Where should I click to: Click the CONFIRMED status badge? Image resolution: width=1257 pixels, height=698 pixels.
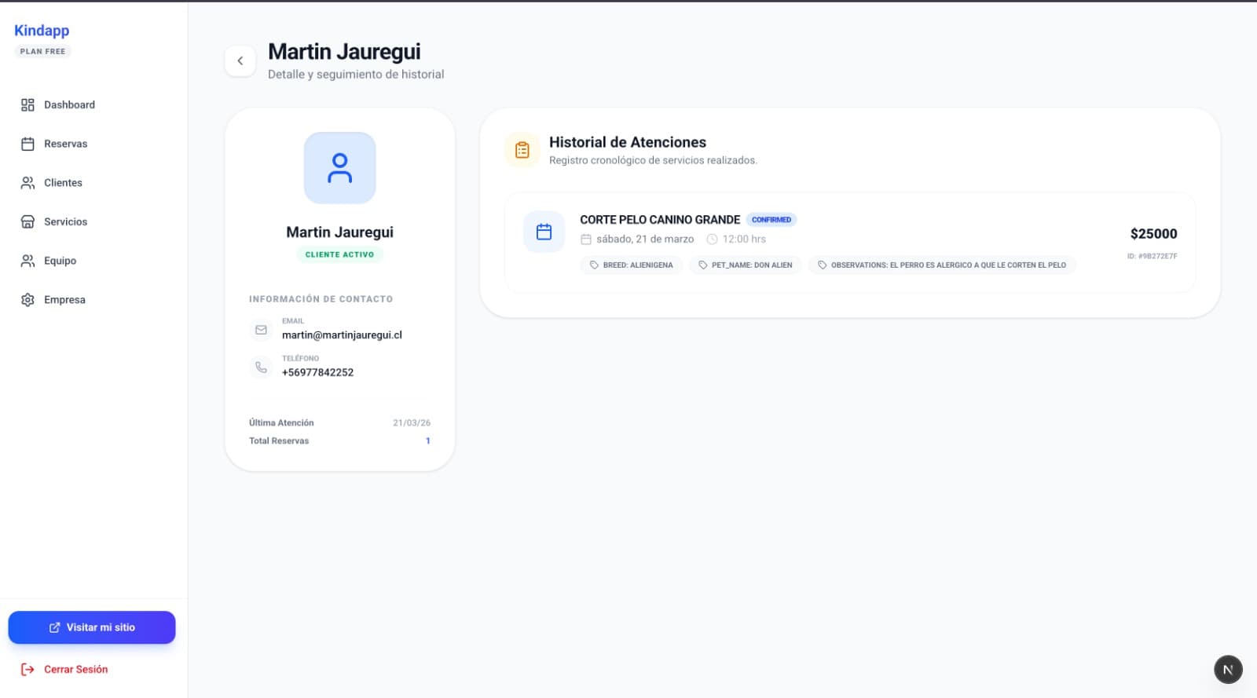[771, 220]
